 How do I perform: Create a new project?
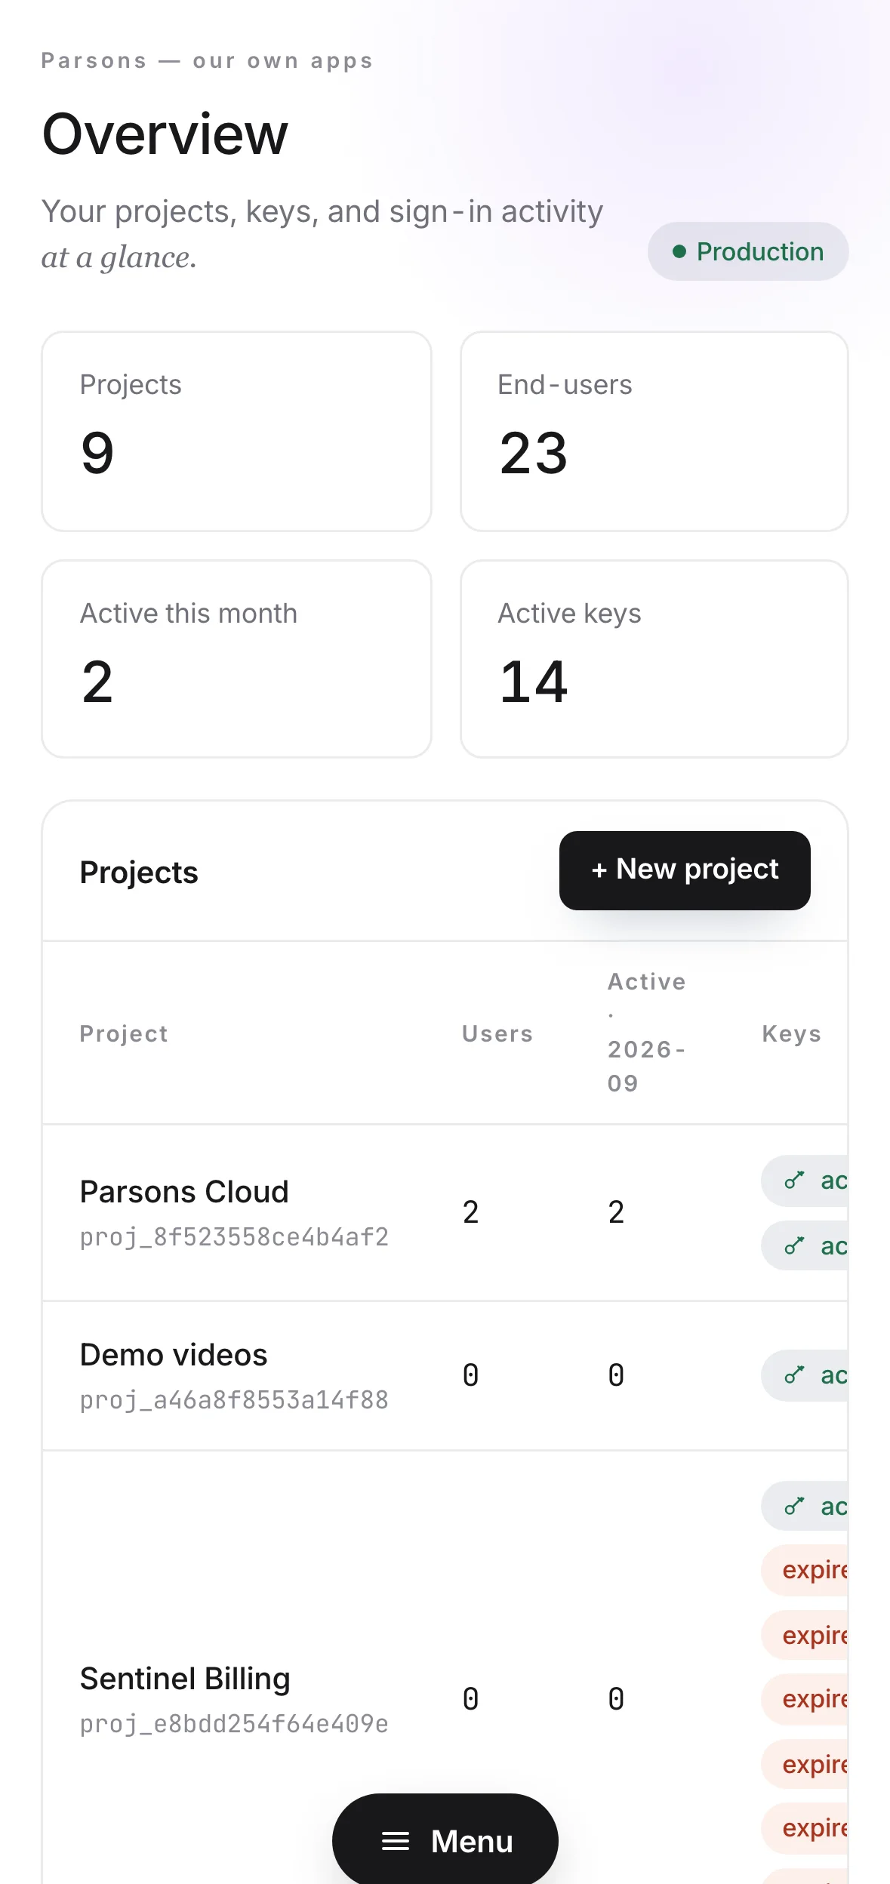[685, 870]
